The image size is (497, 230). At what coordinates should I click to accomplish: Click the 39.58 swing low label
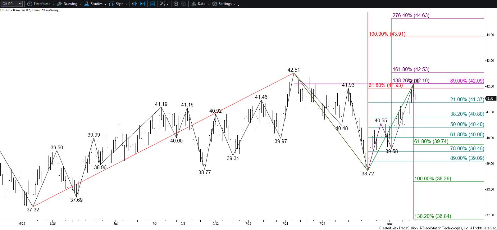(x=392, y=151)
